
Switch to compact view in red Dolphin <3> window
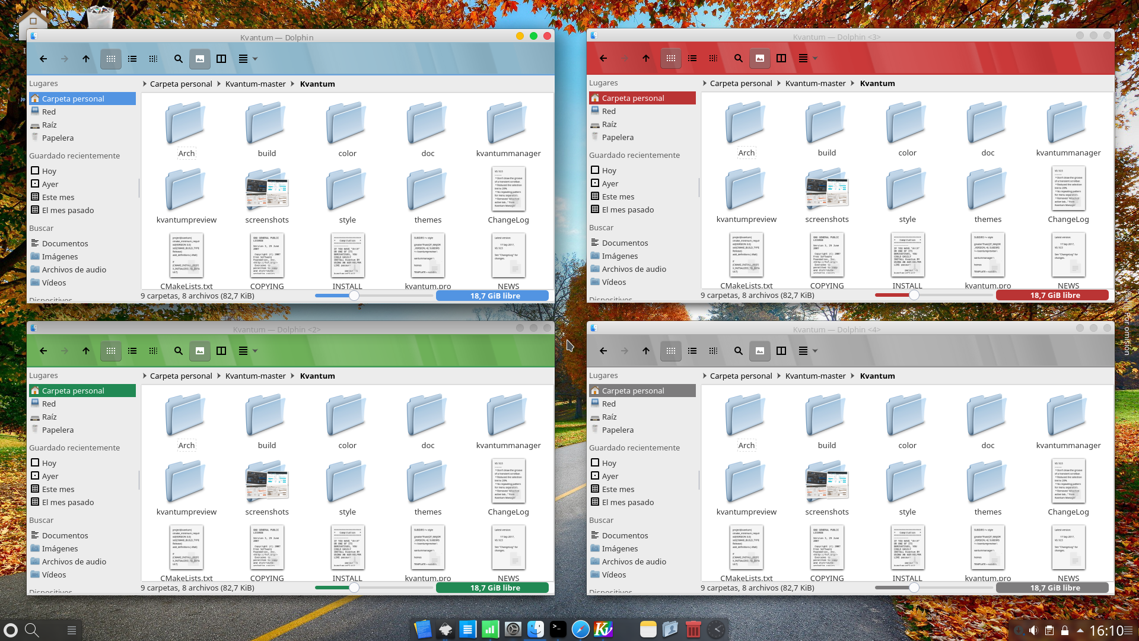[692, 58]
